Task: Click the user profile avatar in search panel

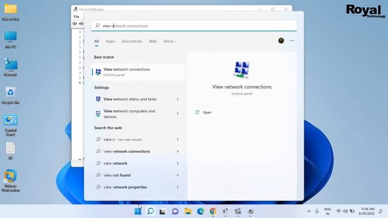Action: point(281,41)
